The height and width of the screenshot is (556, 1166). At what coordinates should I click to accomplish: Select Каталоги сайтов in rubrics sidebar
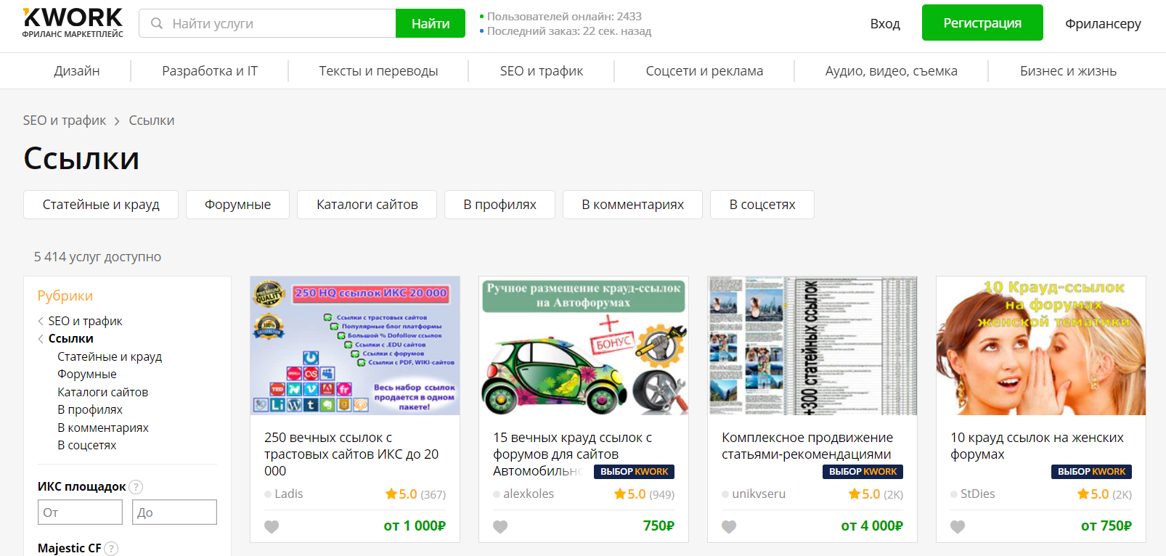click(103, 392)
